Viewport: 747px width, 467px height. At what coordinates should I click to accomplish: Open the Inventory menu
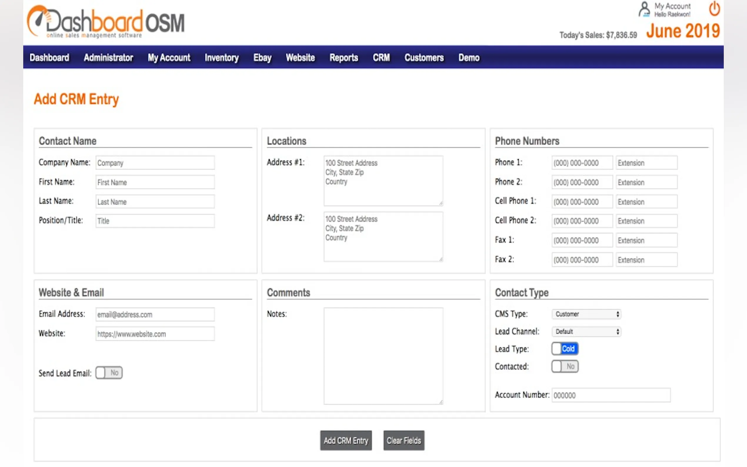[221, 57]
